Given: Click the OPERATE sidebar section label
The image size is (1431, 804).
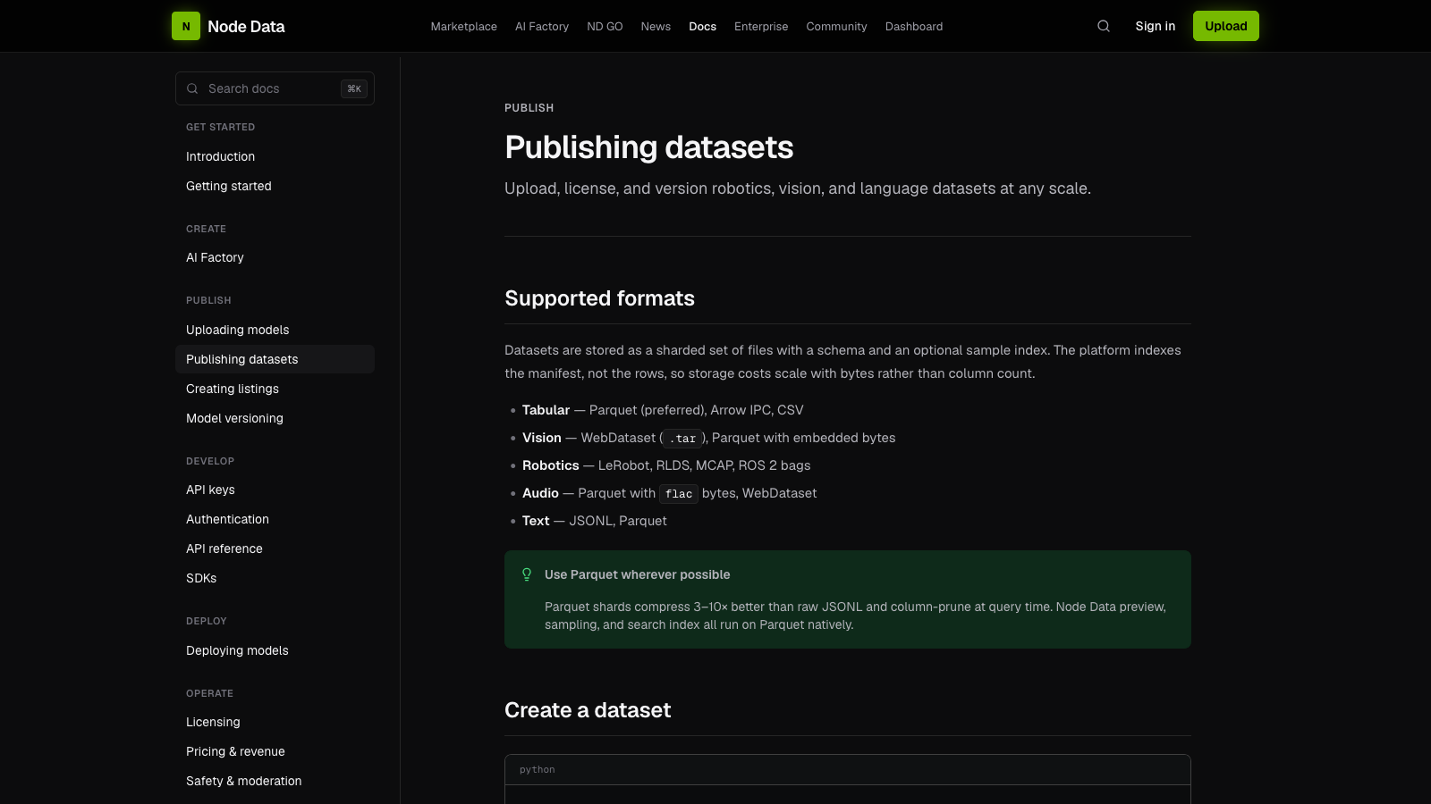Looking at the screenshot, I should [x=209, y=693].
